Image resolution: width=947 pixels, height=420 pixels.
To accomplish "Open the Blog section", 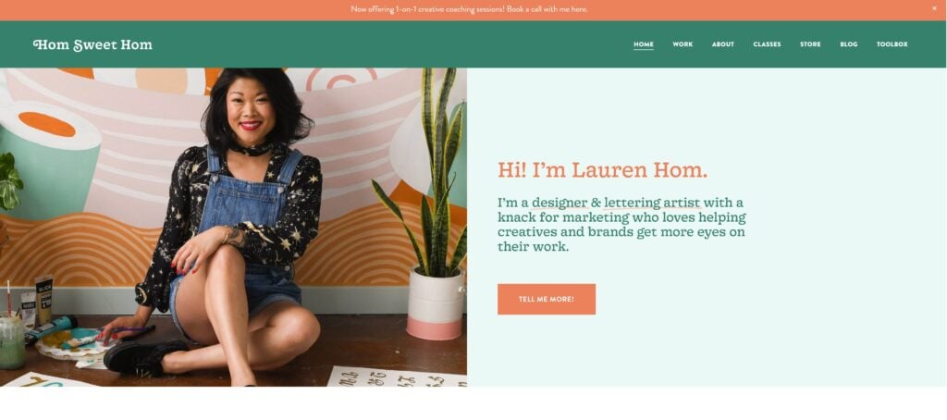I will pyautogui.click(x=848, y=44).
